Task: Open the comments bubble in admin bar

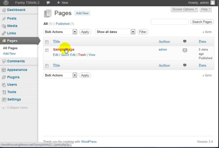Action: click(x=48, y=3)
